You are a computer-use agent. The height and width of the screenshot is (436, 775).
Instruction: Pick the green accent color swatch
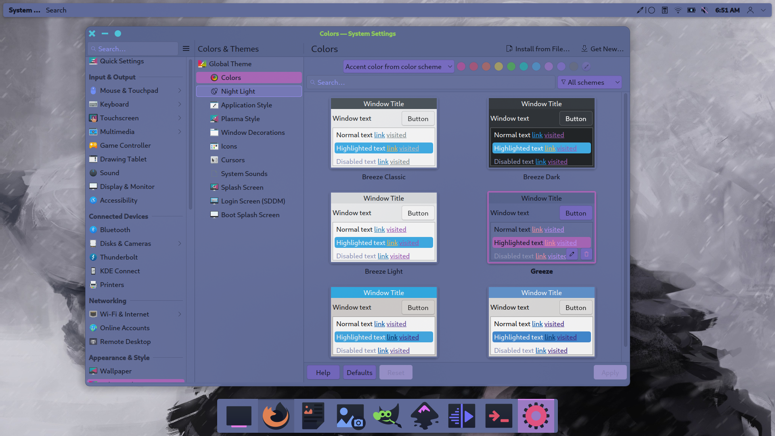click(511, 67)
